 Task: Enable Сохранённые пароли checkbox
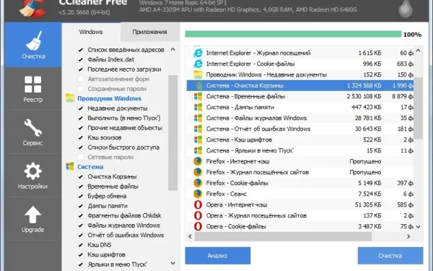click(x=80, y=89)
